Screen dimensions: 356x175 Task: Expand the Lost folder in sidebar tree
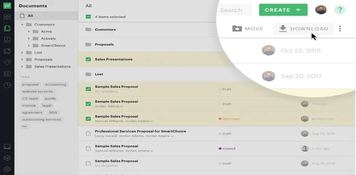[22, 53]
